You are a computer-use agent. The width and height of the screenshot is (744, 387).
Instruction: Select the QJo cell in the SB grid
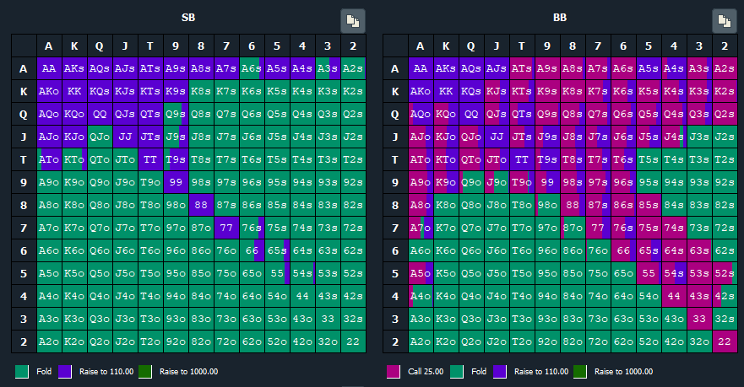(100, 137)
